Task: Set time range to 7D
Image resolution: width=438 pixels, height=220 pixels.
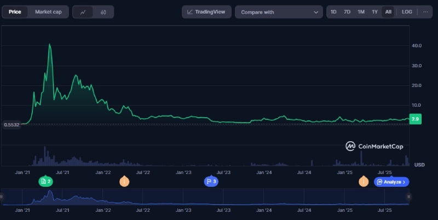Action: click(x=347, y=11)
